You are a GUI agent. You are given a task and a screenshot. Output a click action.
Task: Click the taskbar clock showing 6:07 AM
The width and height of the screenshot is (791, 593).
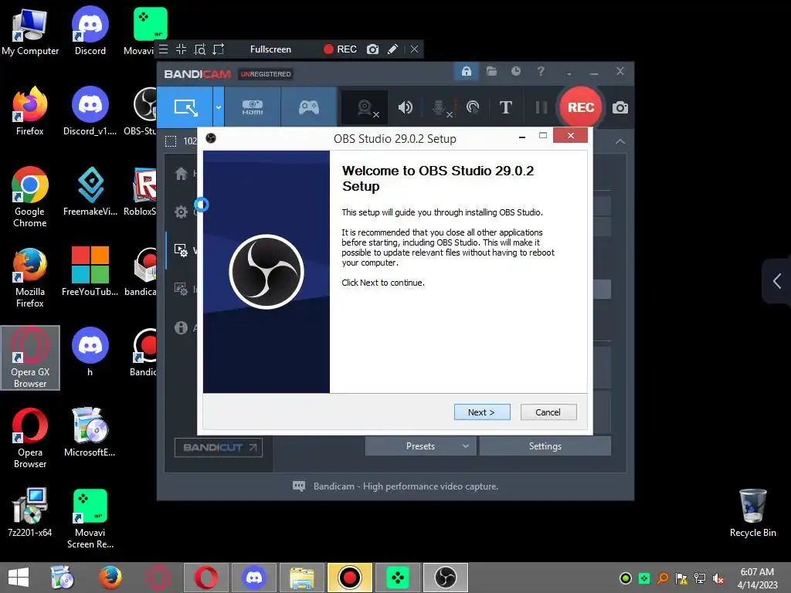point(757,578)
